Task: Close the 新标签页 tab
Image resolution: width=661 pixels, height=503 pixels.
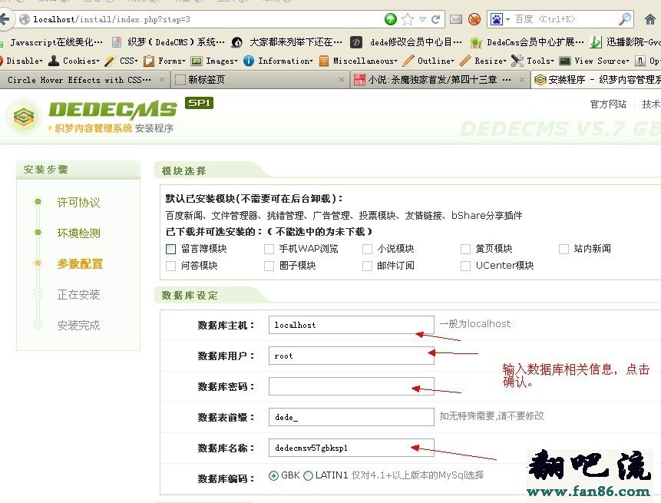Action: tap(342, 80)
